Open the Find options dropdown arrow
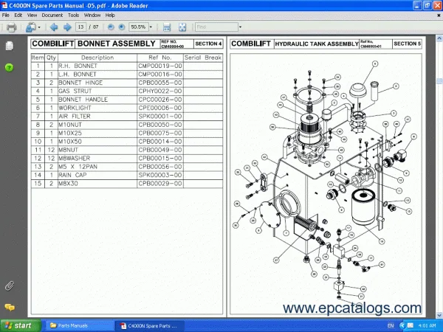Image resolution: width=443 pixels, height=332 pixels. 240,27
